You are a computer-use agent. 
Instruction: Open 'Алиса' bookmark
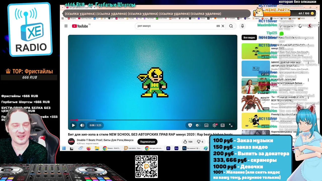(x=202, y=18)
